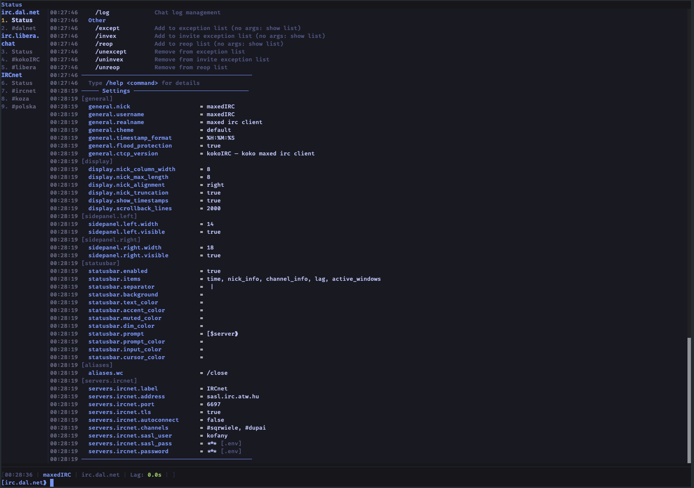The image size is (694, 488).
Task: Select Status window under irc.dal.net
Action: 22,20
